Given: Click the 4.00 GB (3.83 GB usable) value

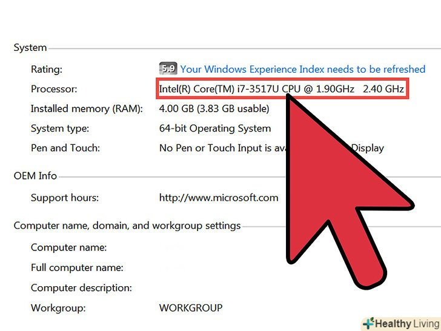Looking at the screenshot, I should coord(214,109).
